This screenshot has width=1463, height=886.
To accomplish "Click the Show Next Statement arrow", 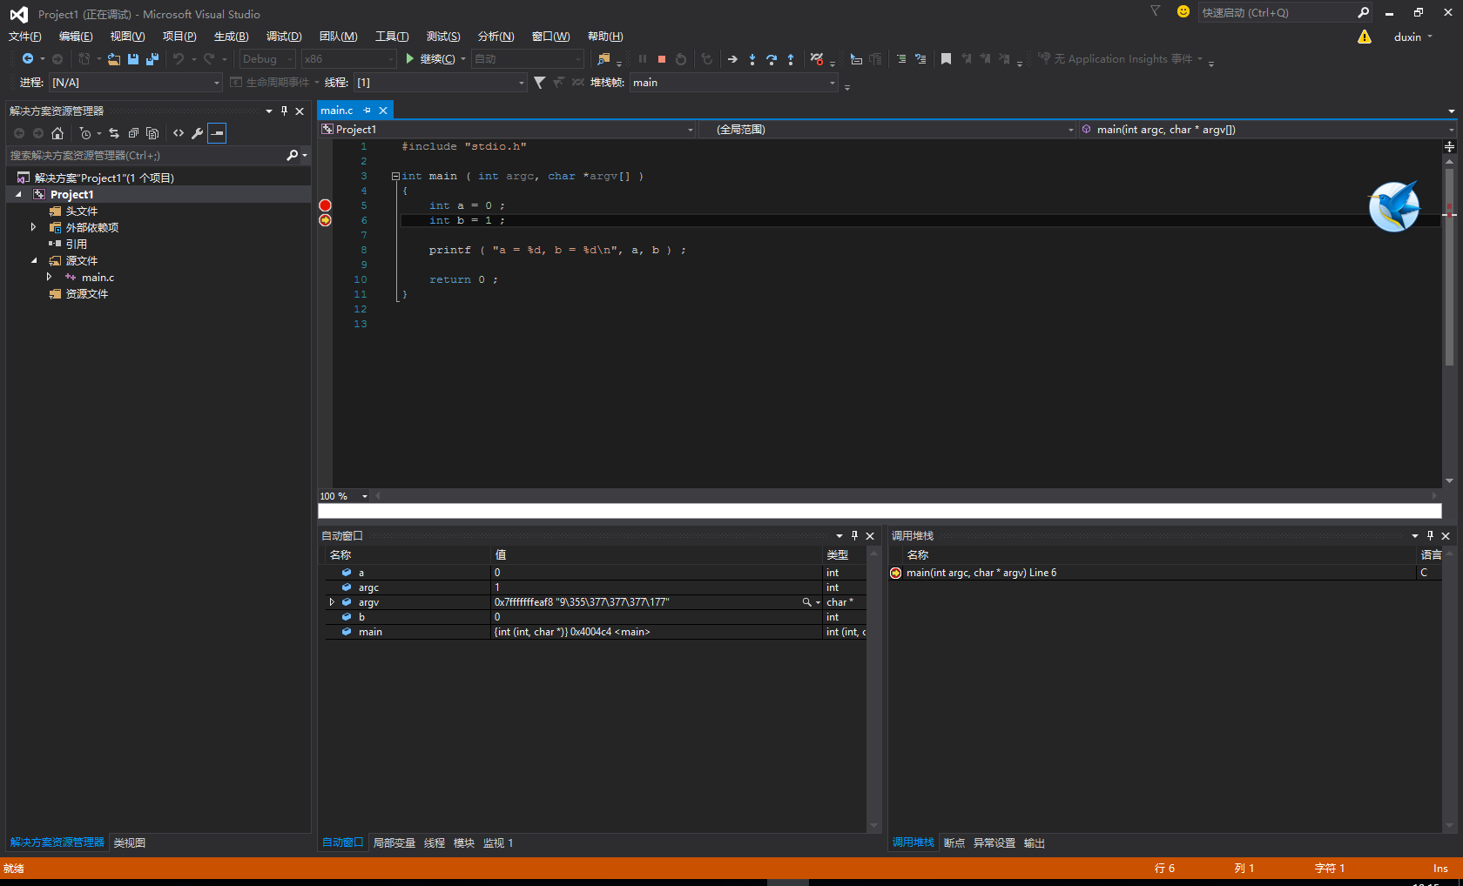I will 732,59.
